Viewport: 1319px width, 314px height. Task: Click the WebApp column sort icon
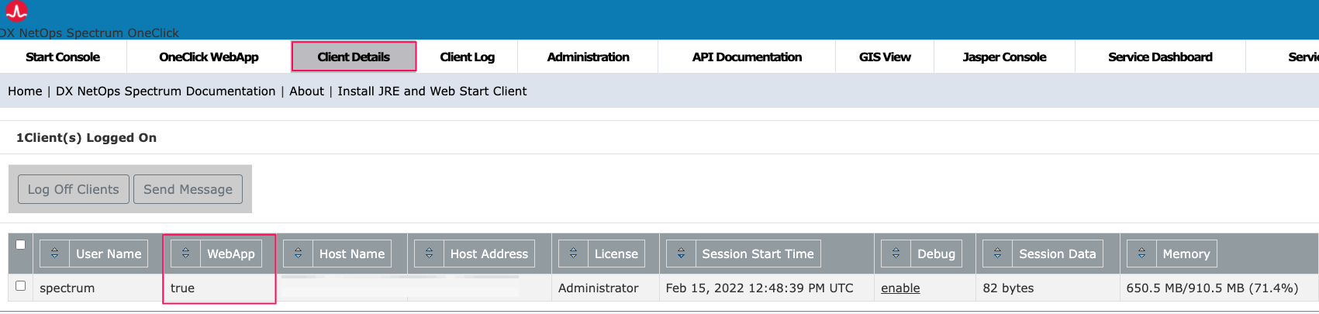point(185,254)
